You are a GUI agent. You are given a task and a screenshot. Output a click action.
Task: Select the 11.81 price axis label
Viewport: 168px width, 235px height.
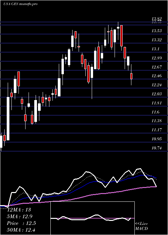tap(157, 103)
